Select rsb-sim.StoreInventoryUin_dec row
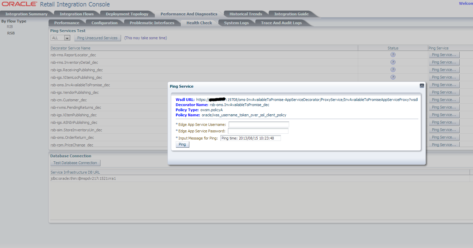 pos(76,130)
